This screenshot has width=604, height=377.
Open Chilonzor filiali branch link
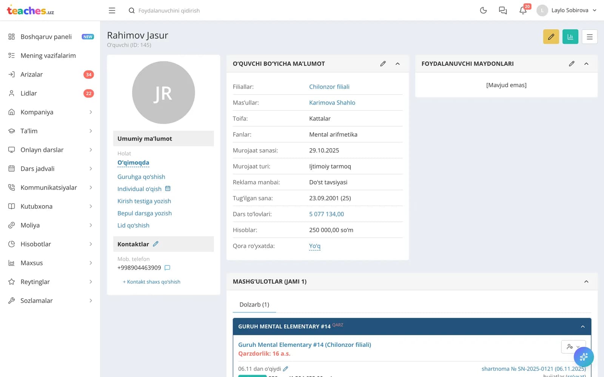pyautogui.click(x=329, y=87)
